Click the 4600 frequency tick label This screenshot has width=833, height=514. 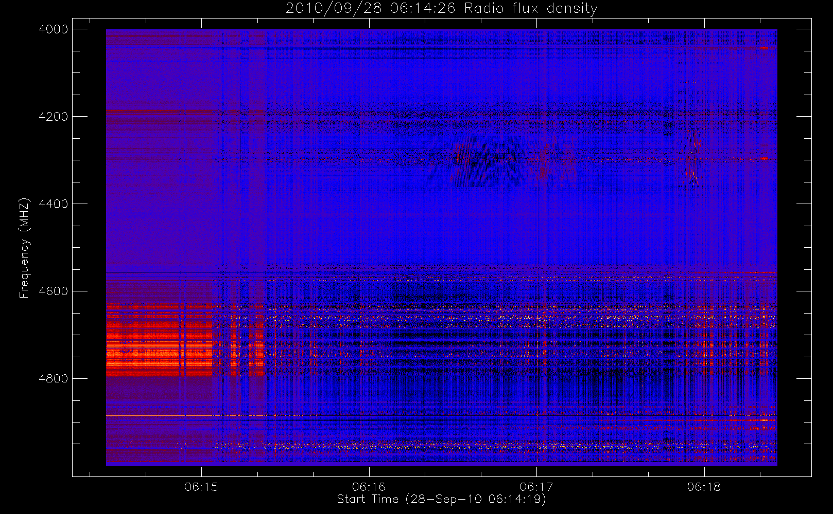[x=54, y=291]
